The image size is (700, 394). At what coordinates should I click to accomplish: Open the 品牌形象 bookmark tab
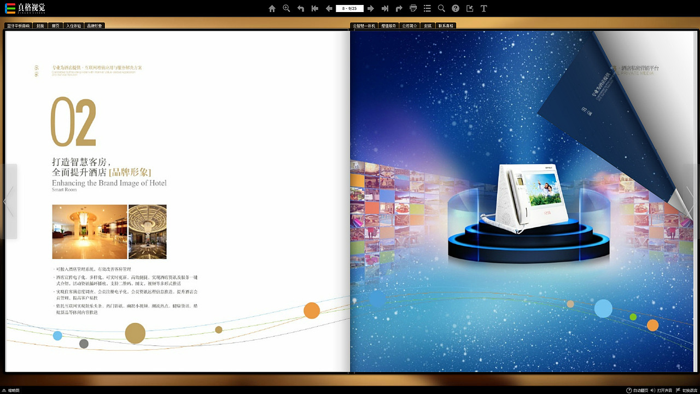coord(95,26)
